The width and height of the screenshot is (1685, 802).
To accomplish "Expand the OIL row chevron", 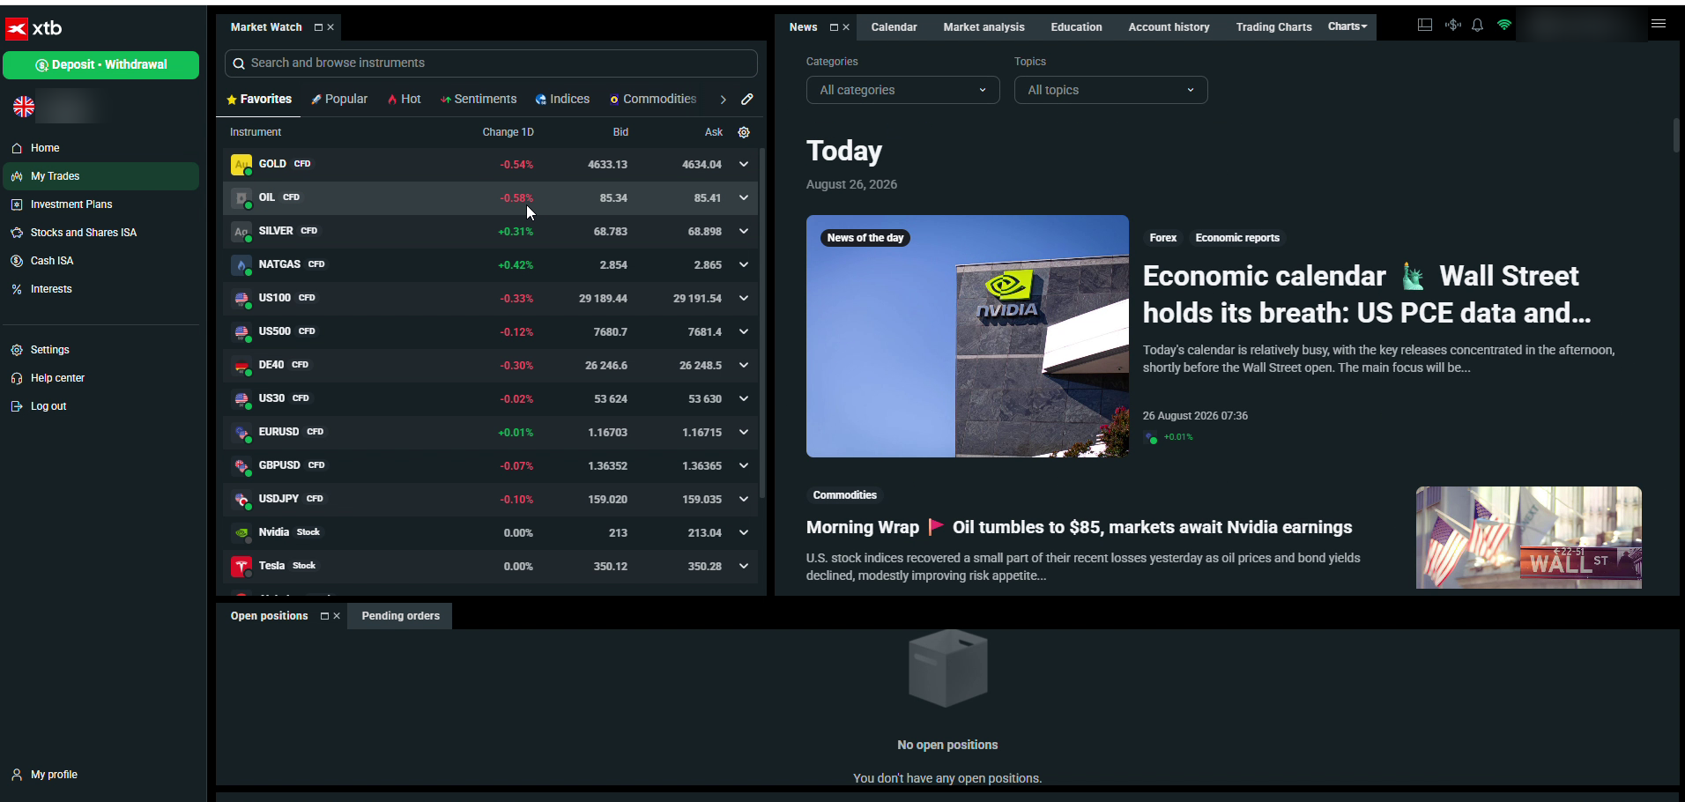I will point(744,198).
